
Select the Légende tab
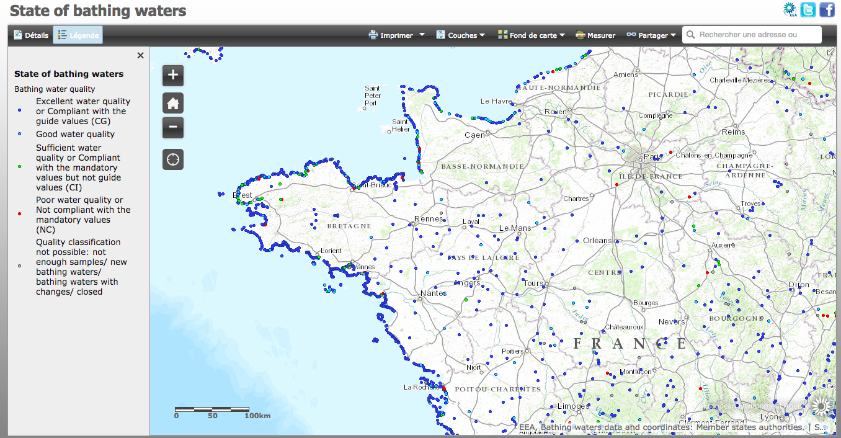(78, 35)
